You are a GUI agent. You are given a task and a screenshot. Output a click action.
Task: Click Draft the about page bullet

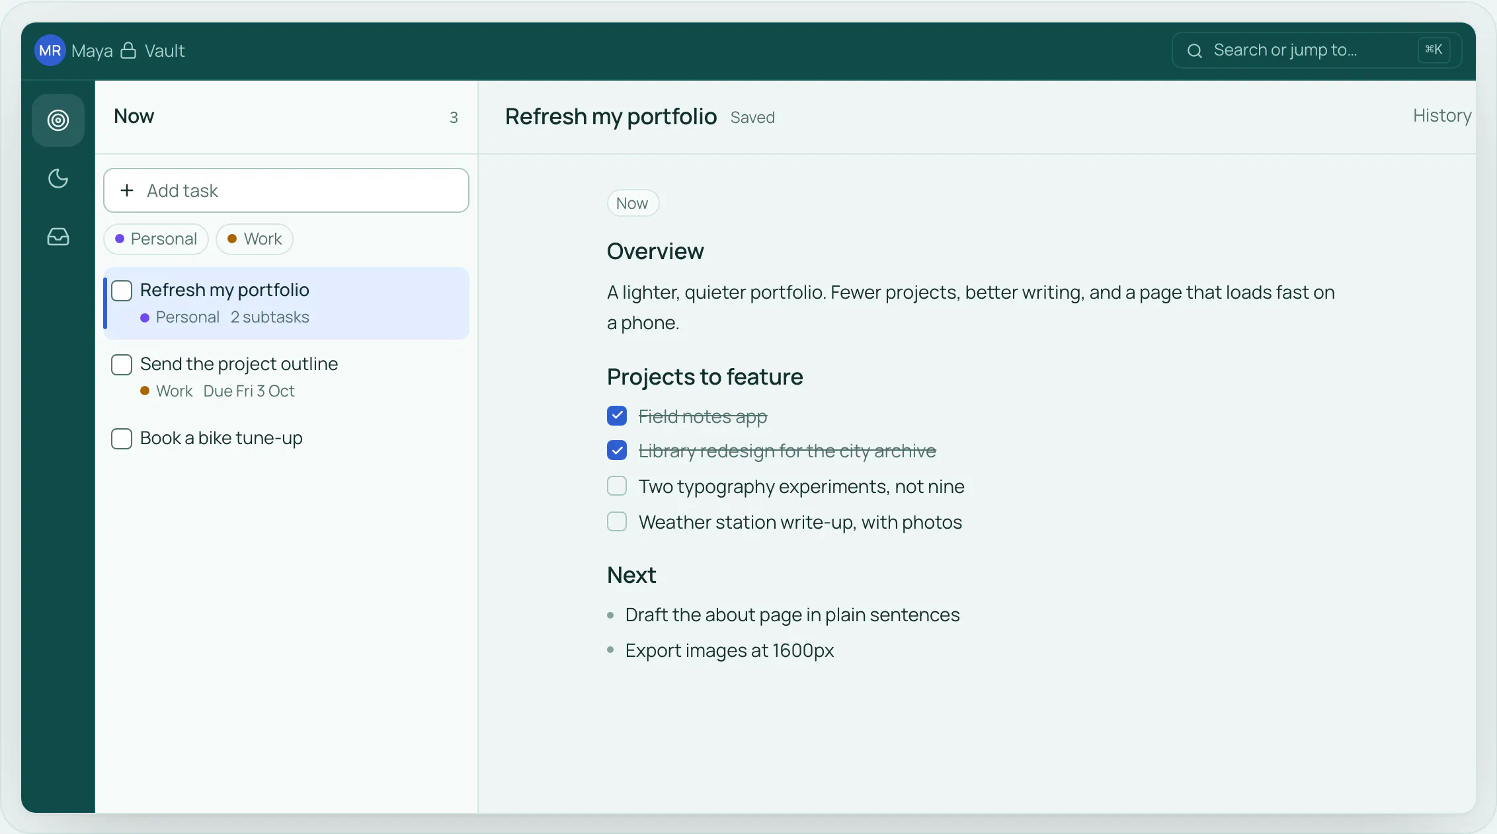tap(792, 615)
